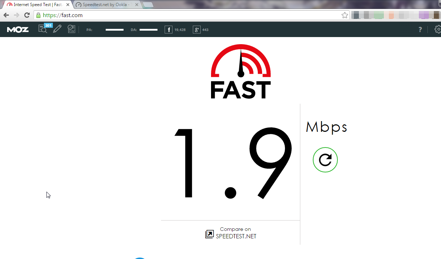Click the Google Plus count icon
The width and height of the screenshot is (441, 259).
point(197,30)
